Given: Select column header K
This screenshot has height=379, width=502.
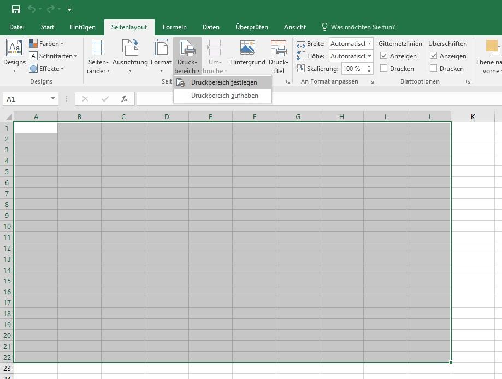Looking at the screenshot, I should (473, 116).
